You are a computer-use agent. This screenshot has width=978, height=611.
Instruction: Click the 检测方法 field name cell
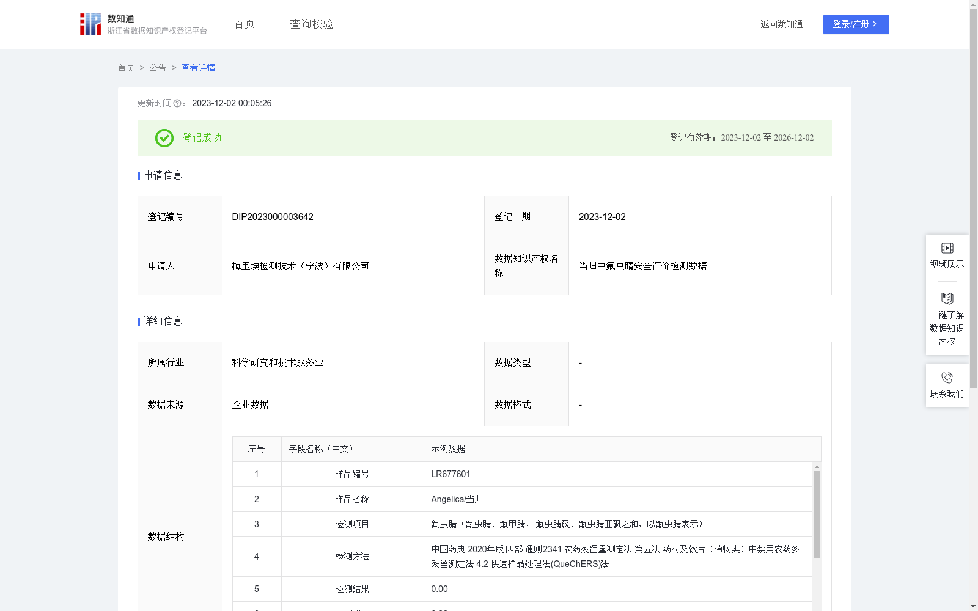pos(352,557)
